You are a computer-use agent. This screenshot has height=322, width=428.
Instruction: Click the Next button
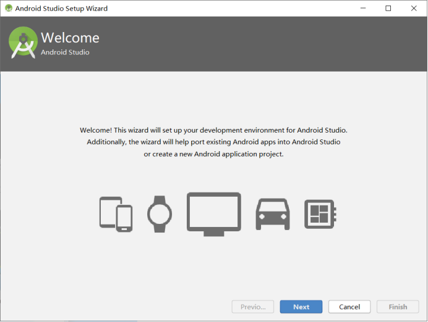tap(301, 307)
